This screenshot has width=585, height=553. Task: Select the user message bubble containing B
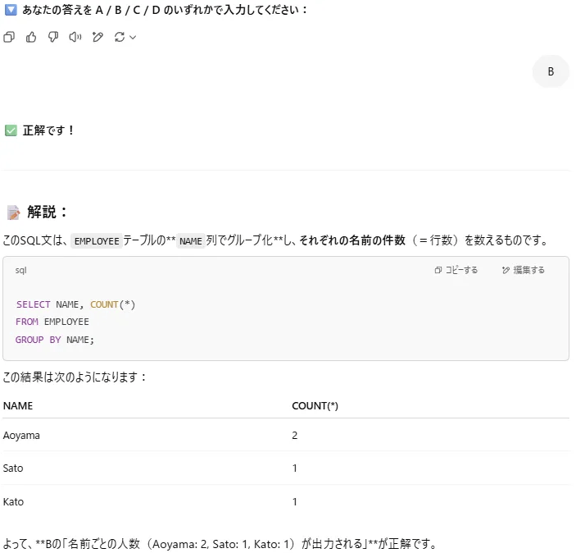[551, 71]
